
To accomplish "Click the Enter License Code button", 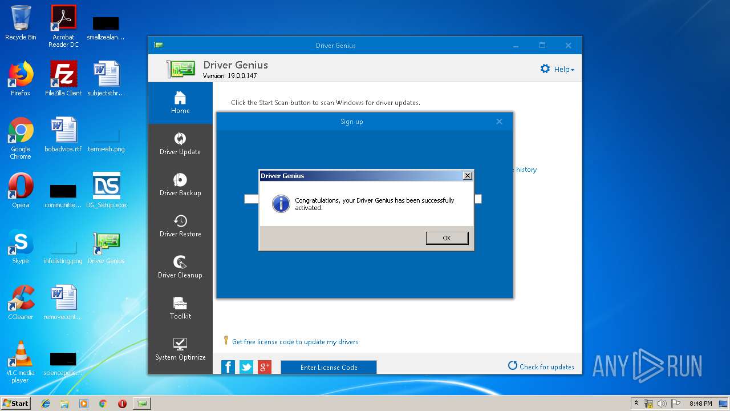I will pos(328,367).
